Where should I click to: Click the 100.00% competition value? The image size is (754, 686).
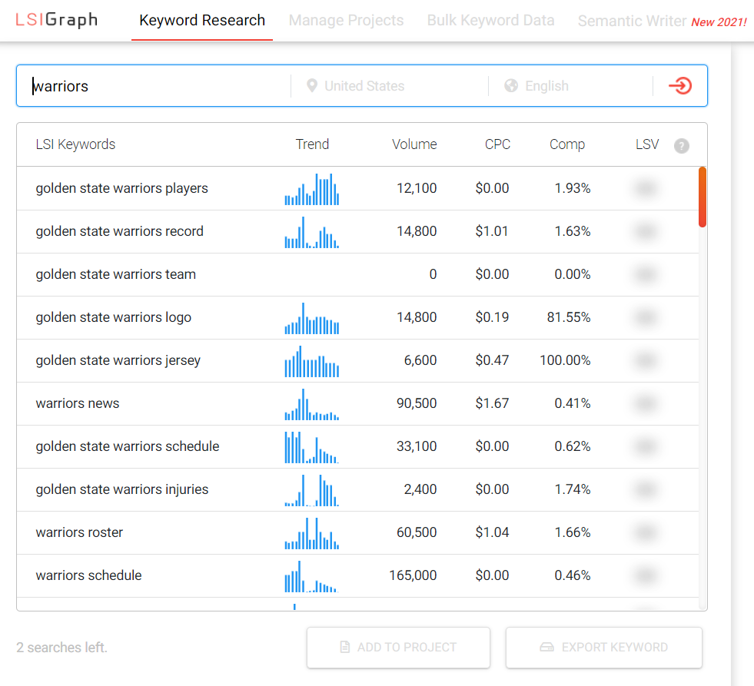pos(565,360)
